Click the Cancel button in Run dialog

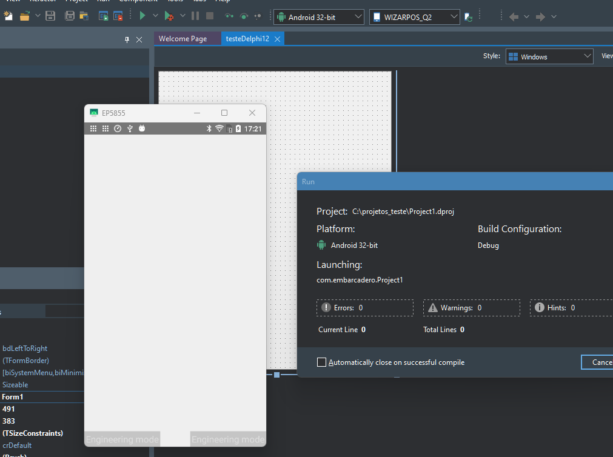(x=597, y=362)
